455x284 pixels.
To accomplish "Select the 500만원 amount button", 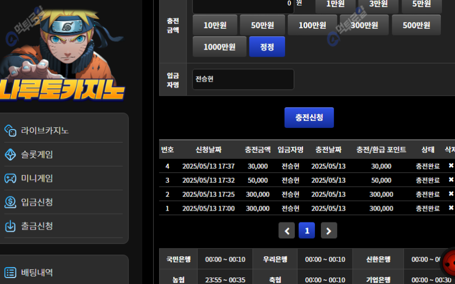I will [416, 25].
